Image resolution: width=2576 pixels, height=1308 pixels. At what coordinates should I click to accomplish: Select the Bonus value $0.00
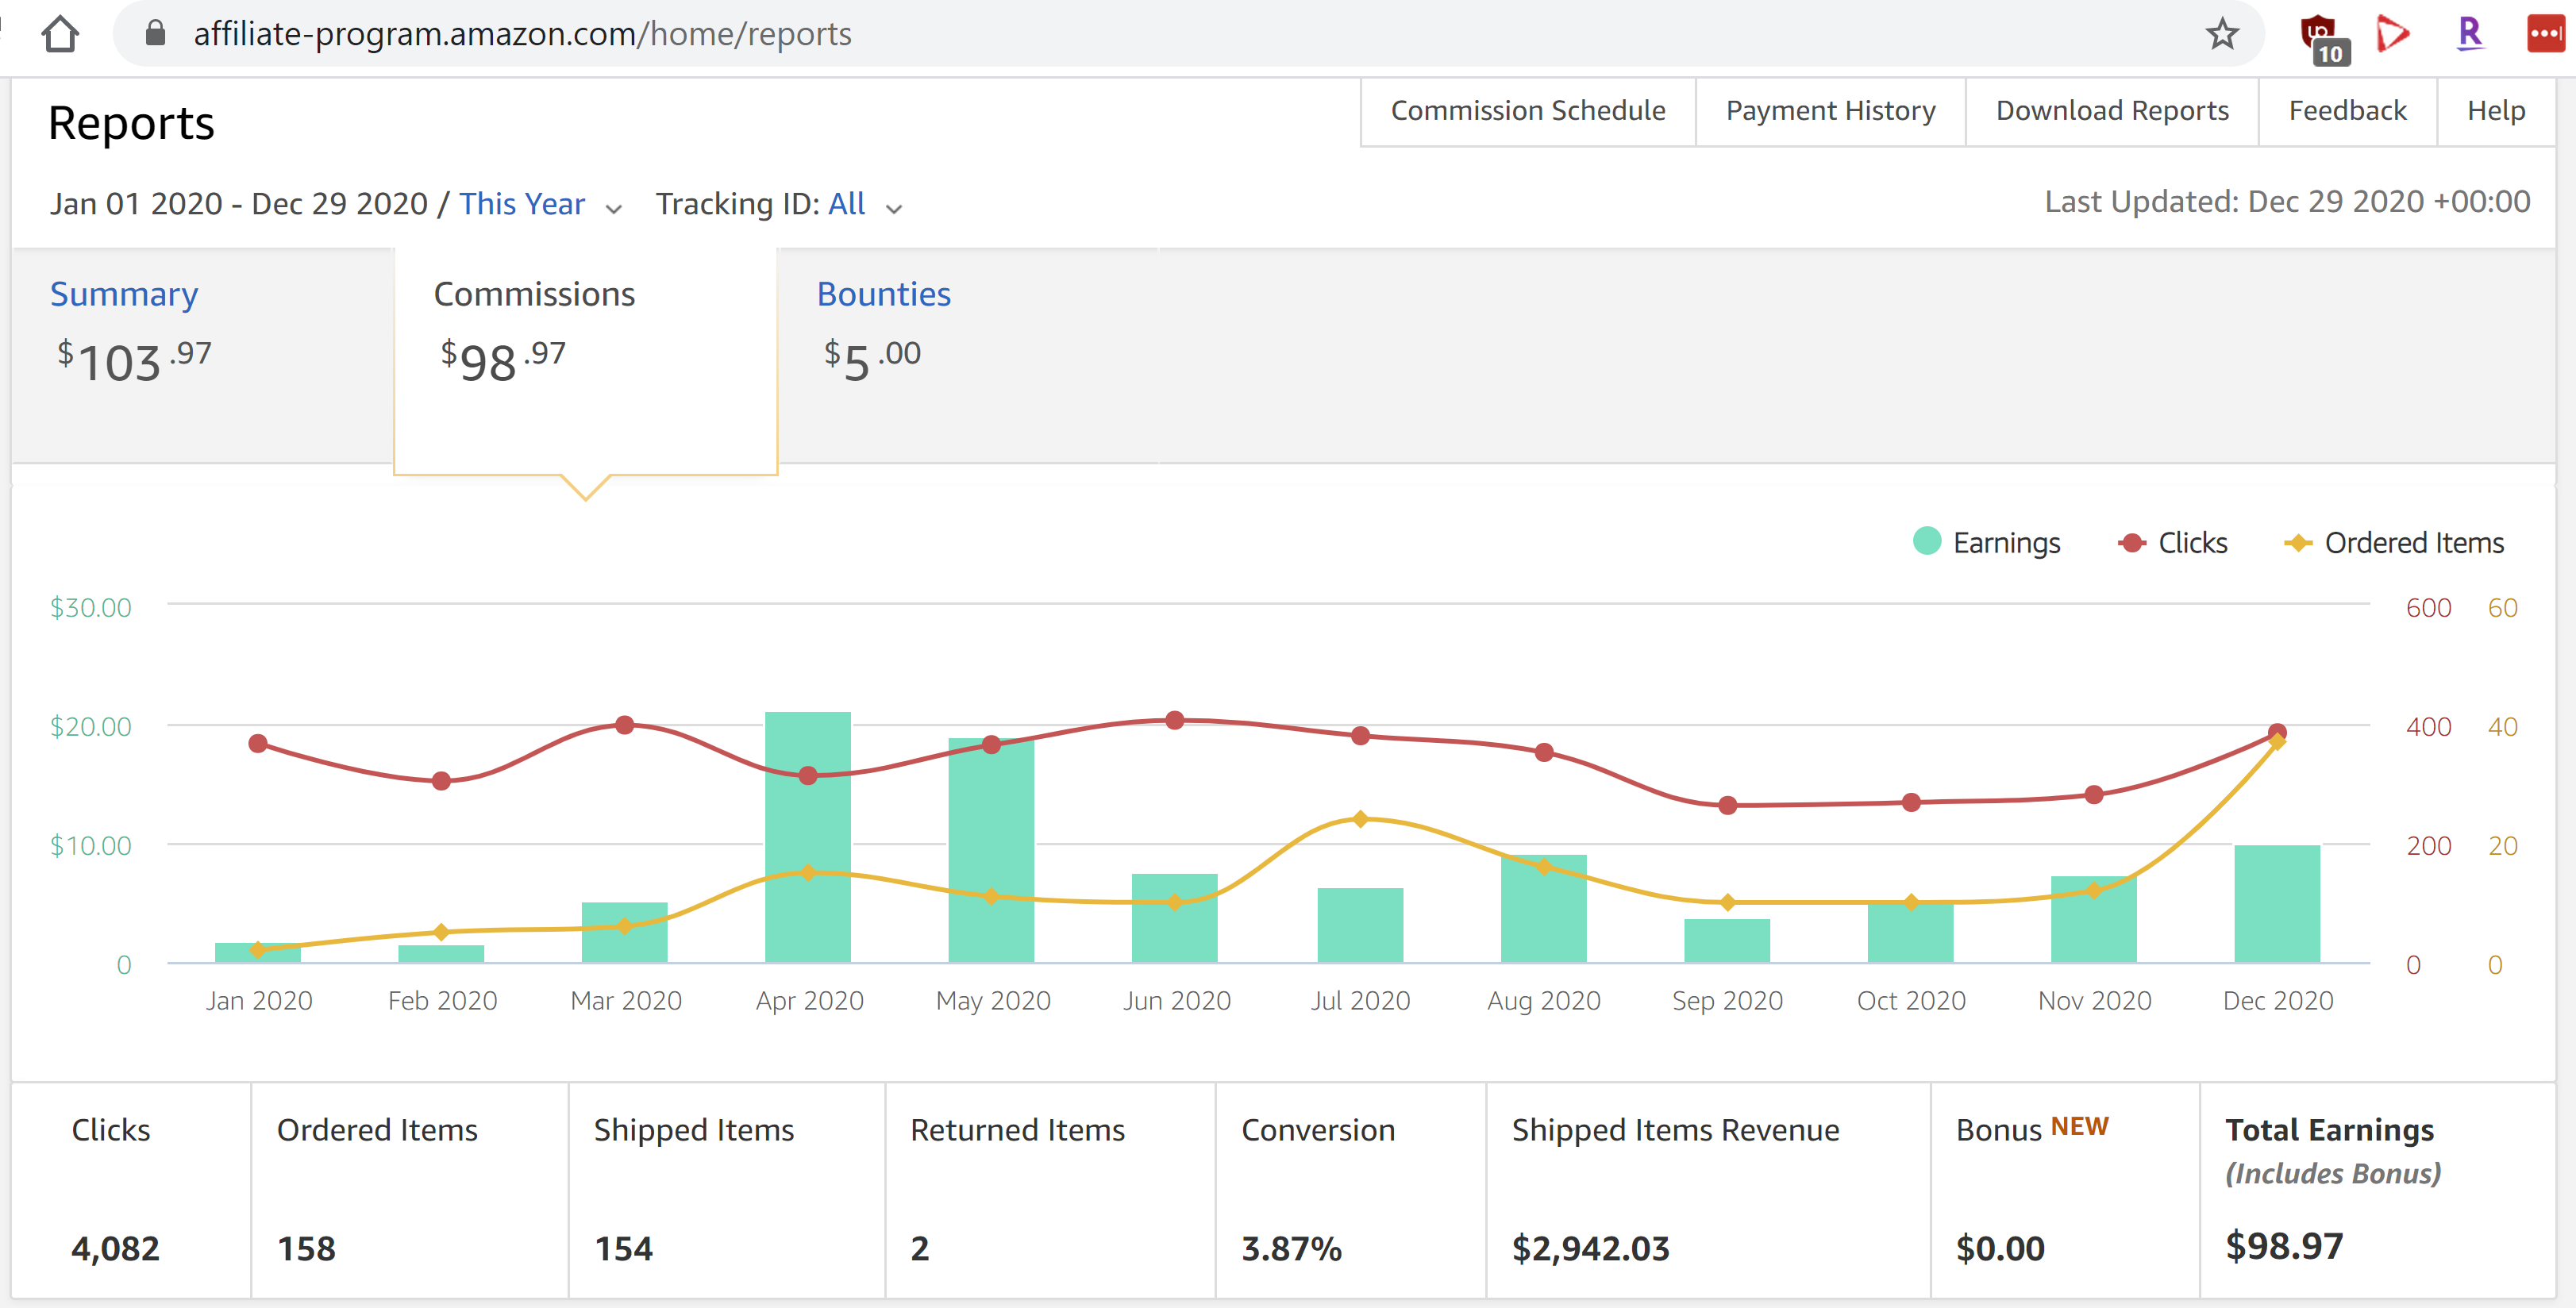[2000, 1249]
